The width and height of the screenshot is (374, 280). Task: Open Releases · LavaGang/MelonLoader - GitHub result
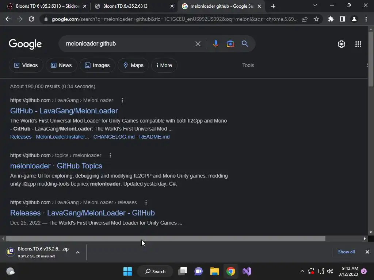(83, 213)
